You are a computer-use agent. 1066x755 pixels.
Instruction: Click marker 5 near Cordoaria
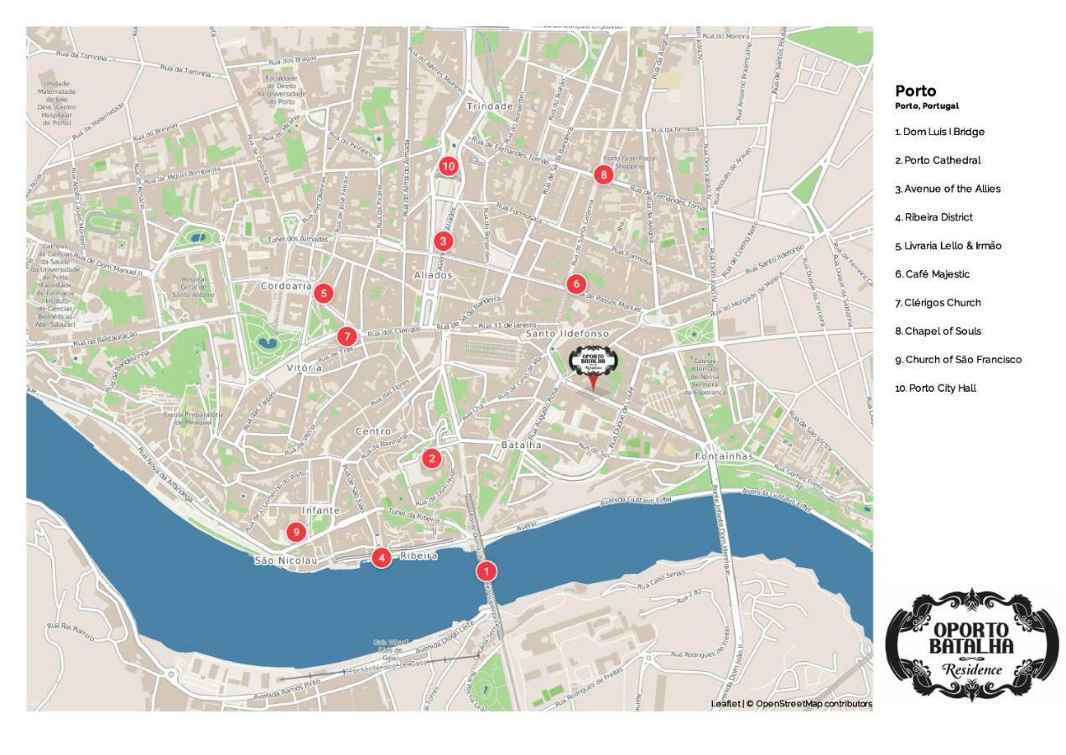click(323, 294)
